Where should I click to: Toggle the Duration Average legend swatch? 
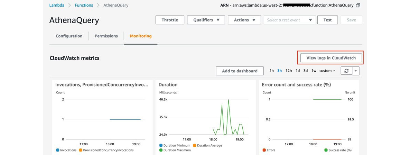pyautogui.click(x=195, y=145)
